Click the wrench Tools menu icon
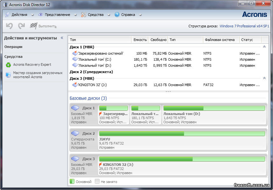 pos(84,15)
